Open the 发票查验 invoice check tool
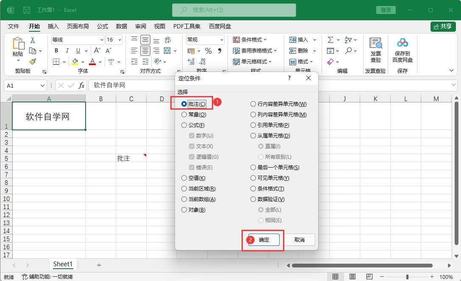This screenshot has height=281, width=461. [x=375, y=50]
